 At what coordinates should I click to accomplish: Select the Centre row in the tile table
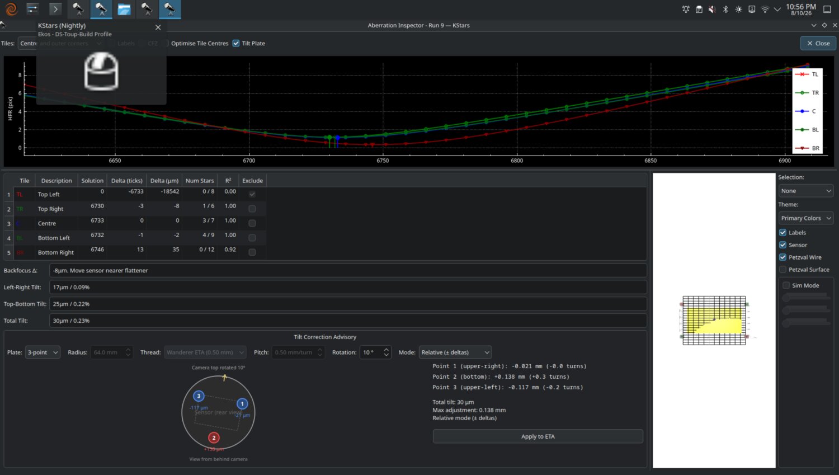(135, 223)
